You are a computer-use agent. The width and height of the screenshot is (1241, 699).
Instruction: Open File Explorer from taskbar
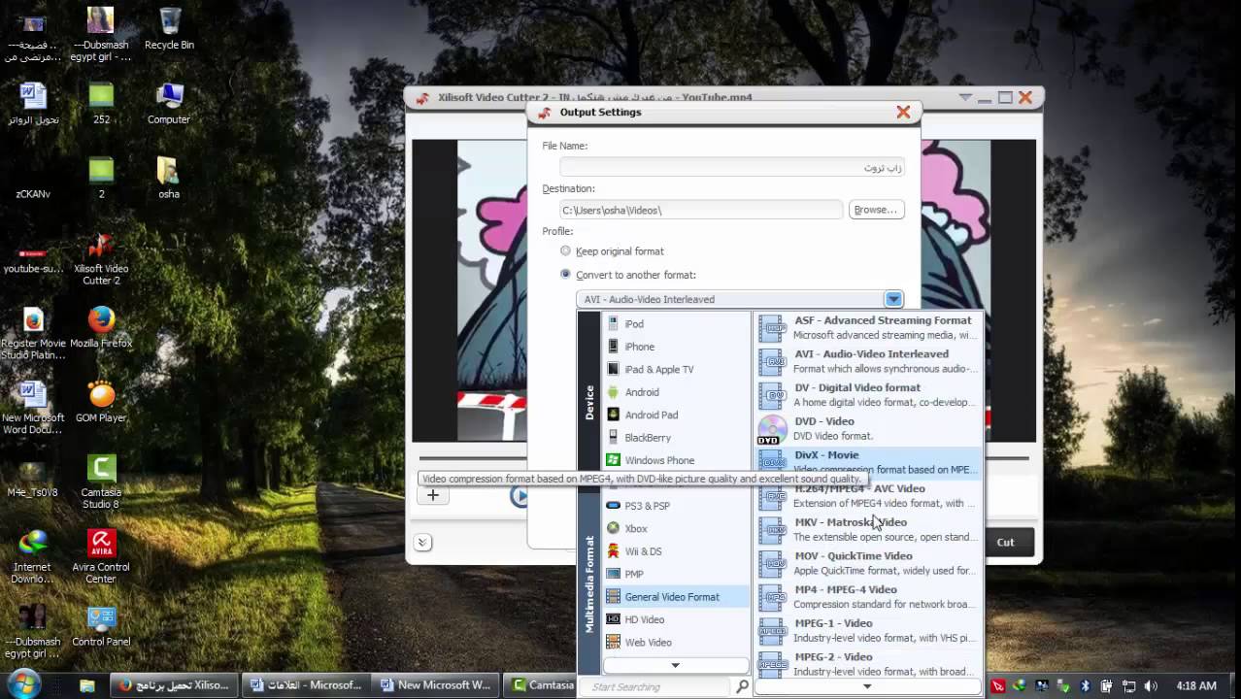[86, 685]
